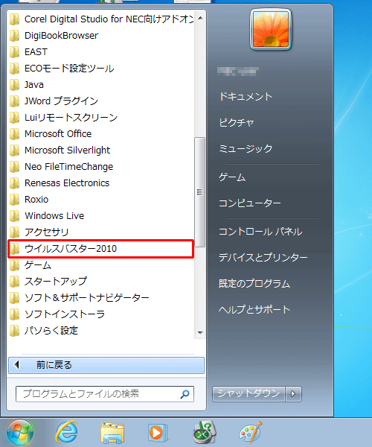Click the scrollbar up arrow
The height and width of the screenshot is (447, 372).
200,18
